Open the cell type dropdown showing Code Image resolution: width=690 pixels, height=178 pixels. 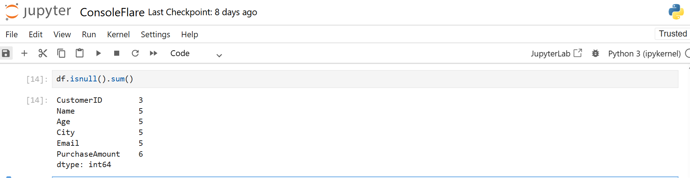[196, 54]
